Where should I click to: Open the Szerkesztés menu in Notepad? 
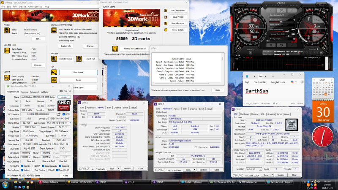pos(260,82)
